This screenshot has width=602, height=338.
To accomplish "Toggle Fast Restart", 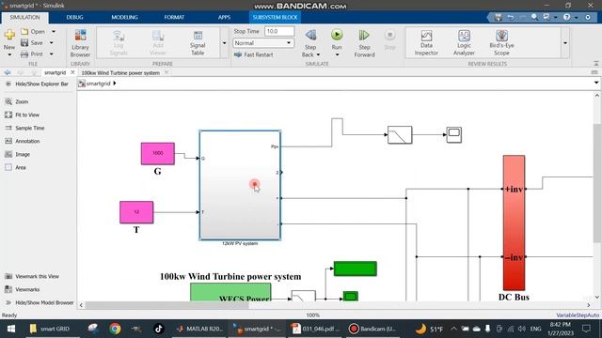I will point(254,54).
